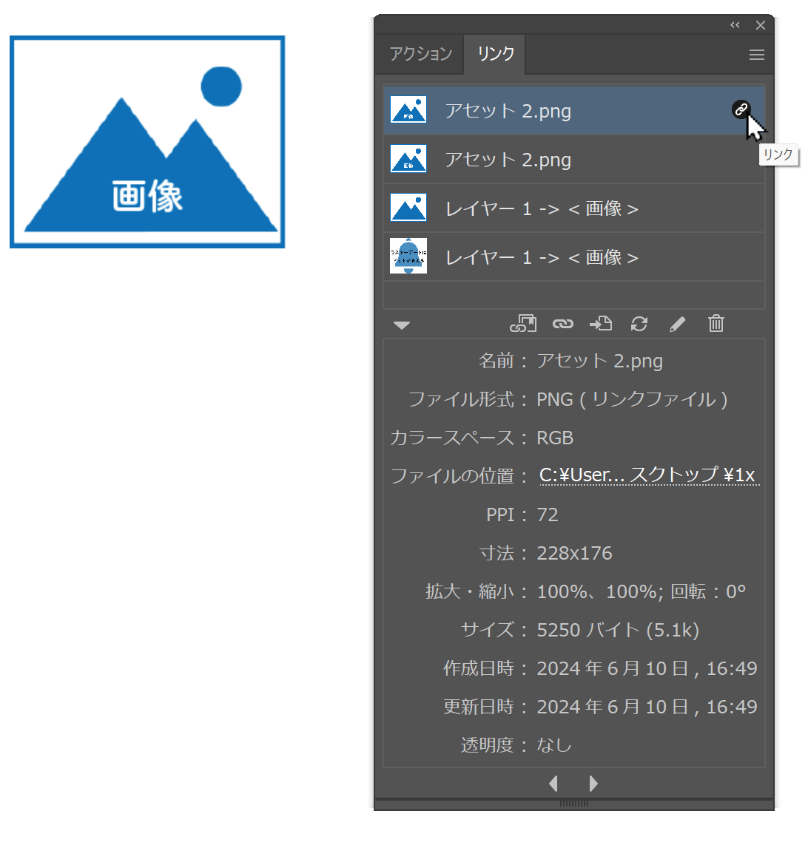Image resolution: width=808 pixels, height=842 pixels.
Task: Show next link info with right arrow
Action: (593, 783)
